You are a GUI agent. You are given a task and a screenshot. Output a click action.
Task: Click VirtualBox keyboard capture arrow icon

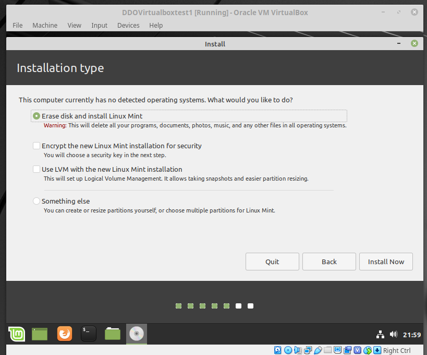(377, 350)
